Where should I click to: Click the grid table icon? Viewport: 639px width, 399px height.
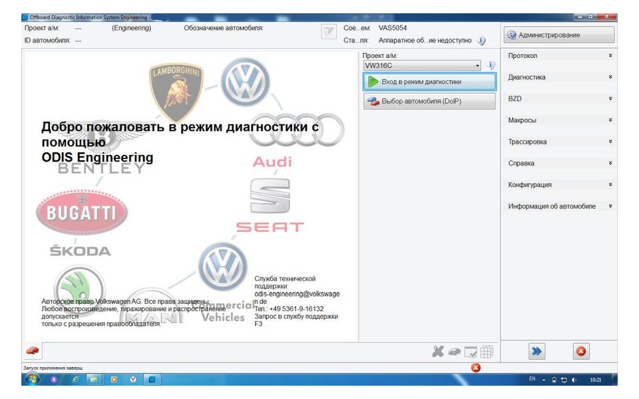click(x=487, y=351)
